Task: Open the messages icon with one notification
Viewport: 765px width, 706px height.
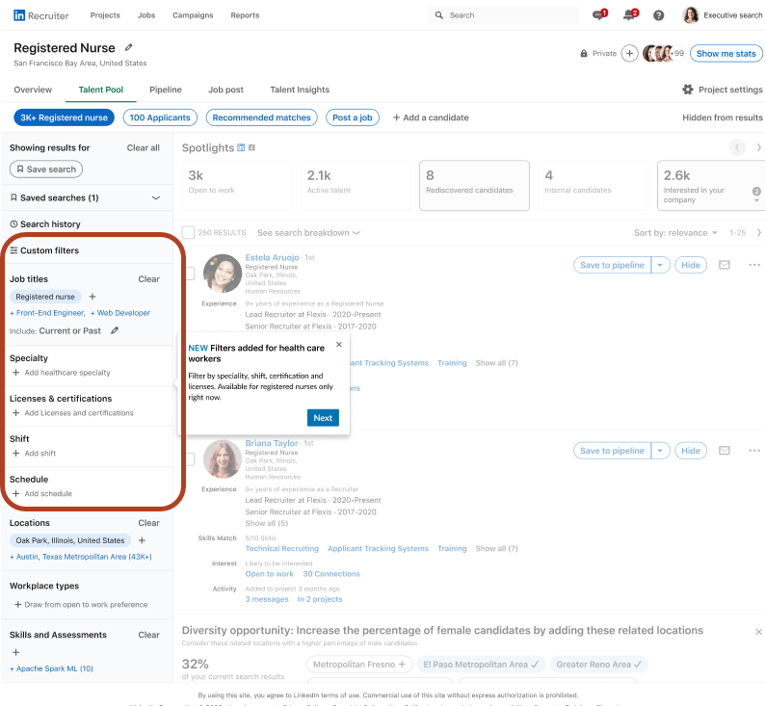Action: click(599, 15)
